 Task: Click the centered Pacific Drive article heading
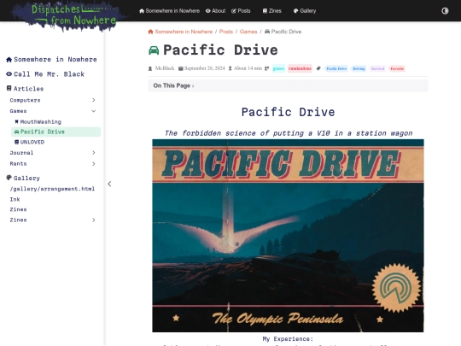[288, 112]
